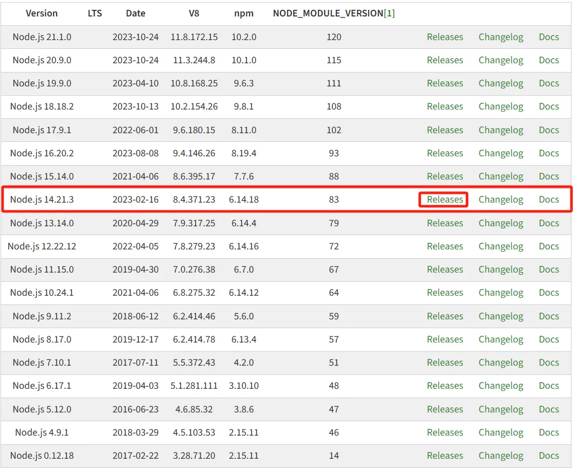Click the LTS column header

click(x=95, y=13)
